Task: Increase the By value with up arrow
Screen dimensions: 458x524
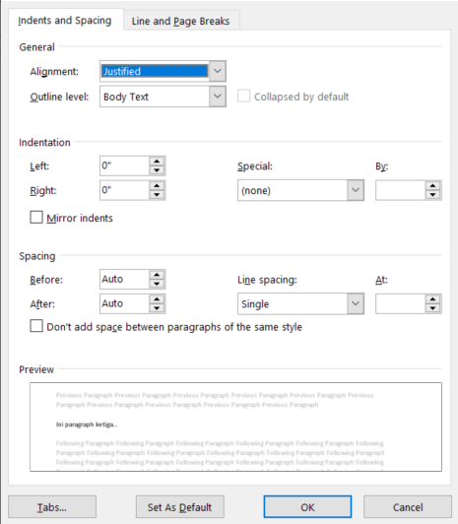Action: click(x=433, y=186)
